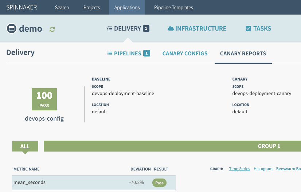Switch to the Canary Configs tab
Screen dimensions: 301x192
click(185, 54)
